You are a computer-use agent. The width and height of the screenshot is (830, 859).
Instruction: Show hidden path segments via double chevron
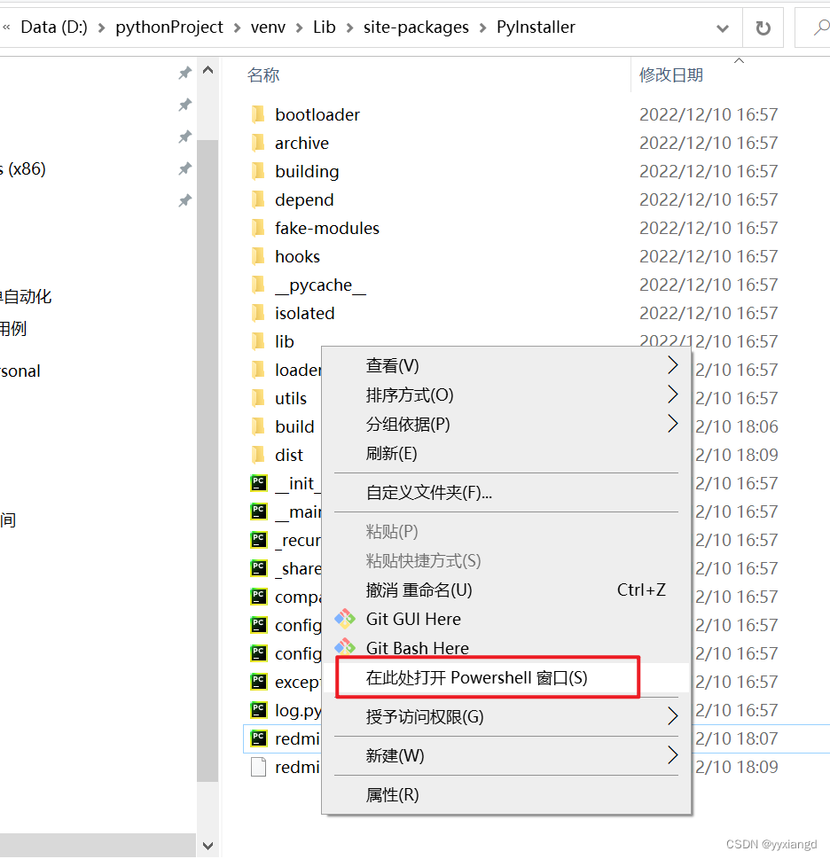click(x=6, y=27)
